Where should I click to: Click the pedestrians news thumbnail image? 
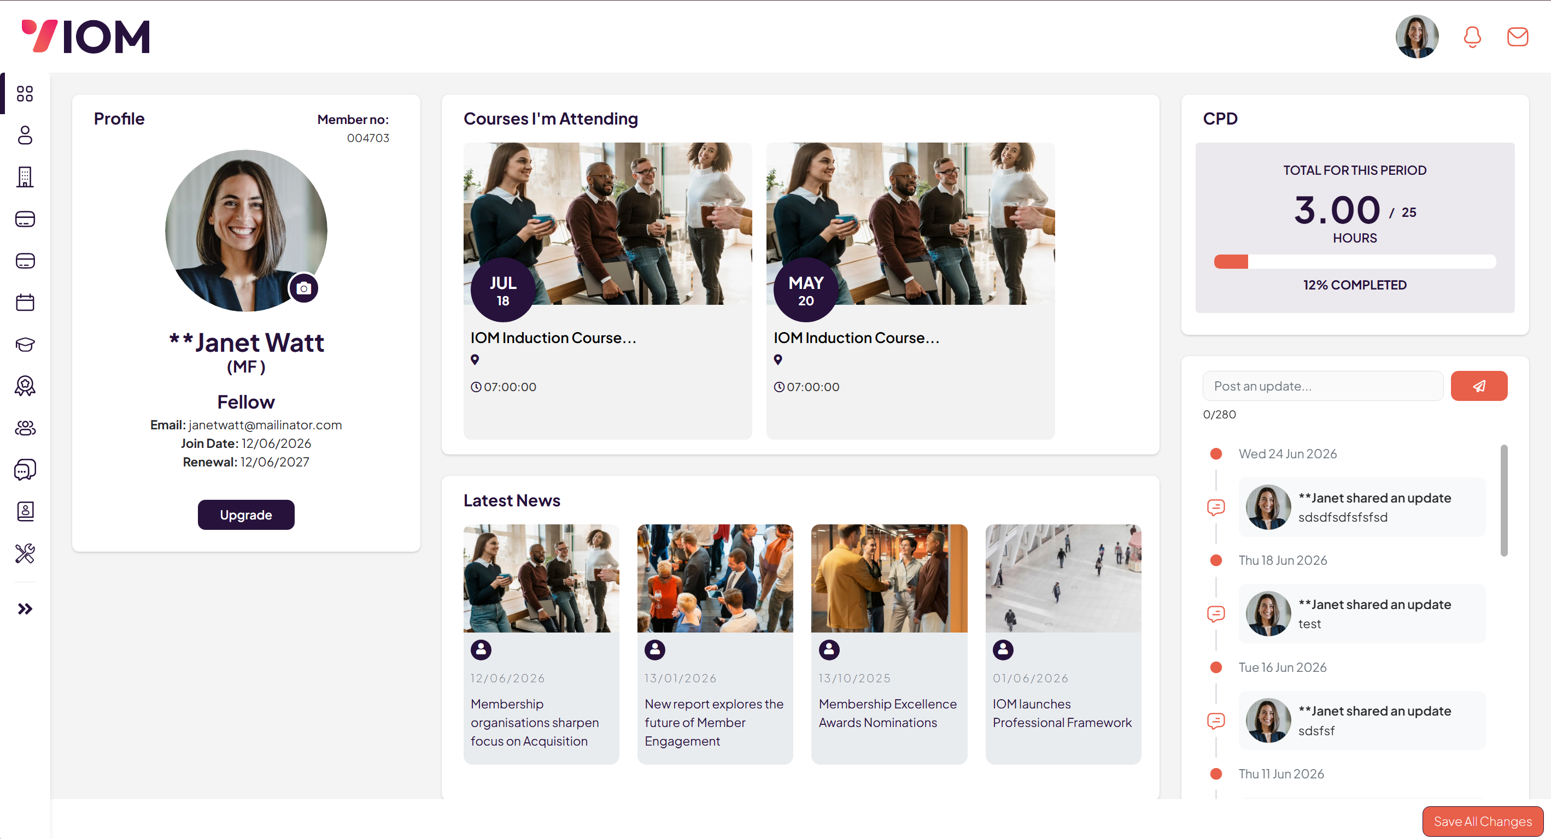pos(1063,578)
